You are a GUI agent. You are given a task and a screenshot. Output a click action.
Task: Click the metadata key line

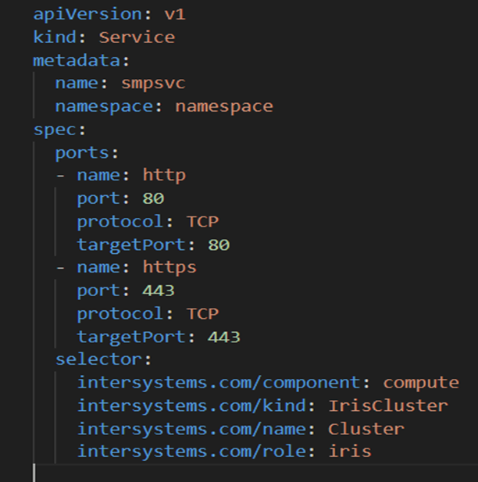[x=81, y=60]
